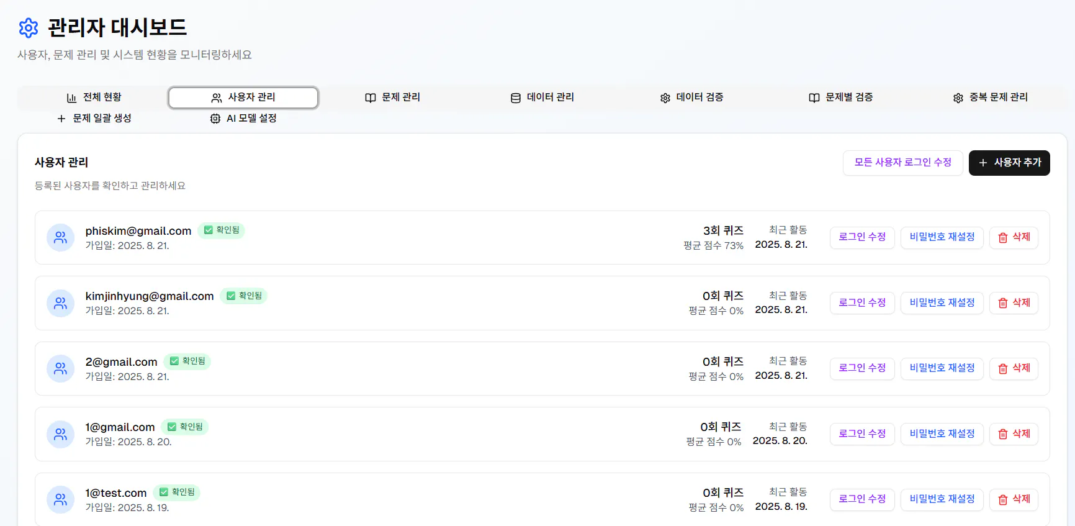
Task: Click the avatar icon for phiskim@gmail.com
Action: click(61, 237)
